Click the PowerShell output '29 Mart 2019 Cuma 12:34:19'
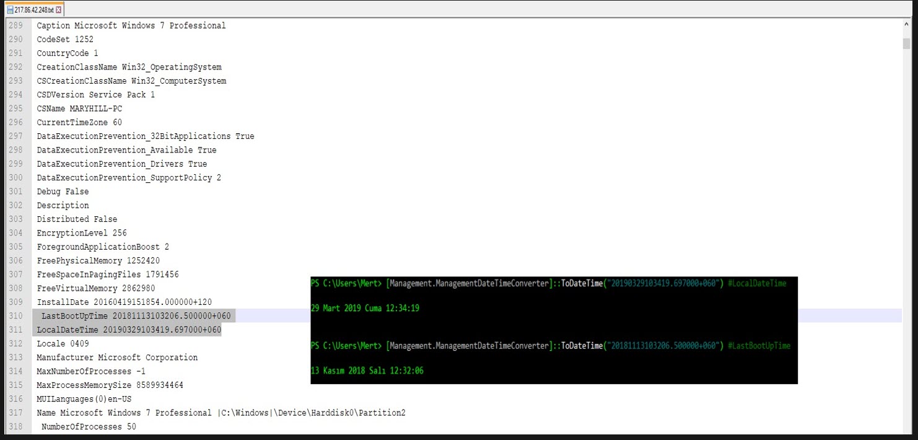The height and width of the screenshot is (440, 918). tap(365, 308)
